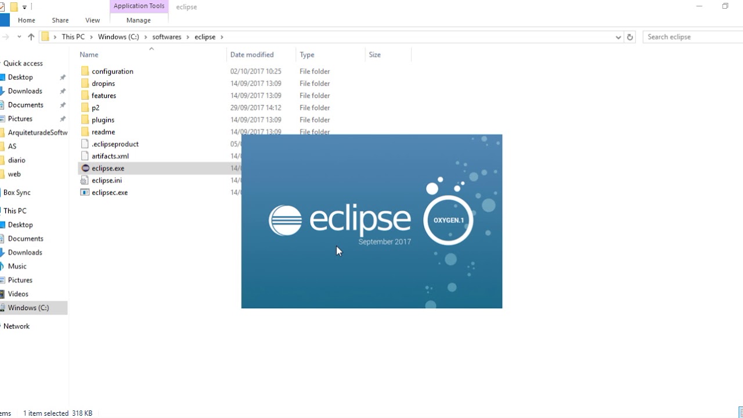
Task: Click the 29/09/2017 14:12 date cell
Action: [255, 108]
